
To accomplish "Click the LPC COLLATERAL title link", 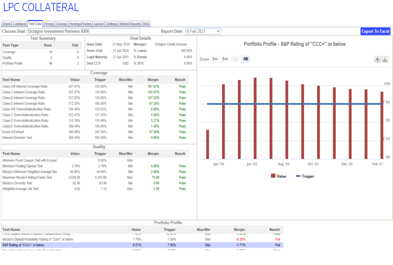I will [x=41, y=7].
